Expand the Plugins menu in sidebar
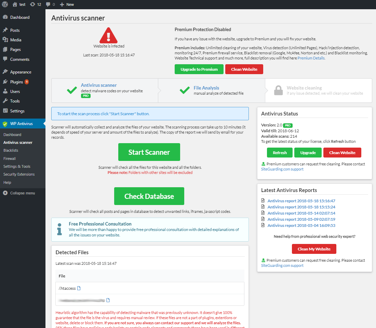The image size is (376, 328). pyautogui.click(x=16, y=82)
